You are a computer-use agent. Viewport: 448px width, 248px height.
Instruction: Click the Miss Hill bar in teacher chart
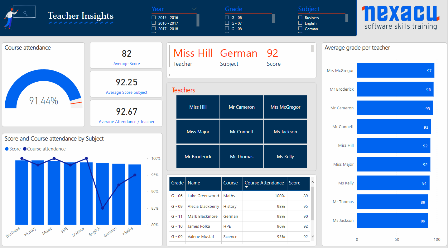pyautogui.click(x=393, y=145)
